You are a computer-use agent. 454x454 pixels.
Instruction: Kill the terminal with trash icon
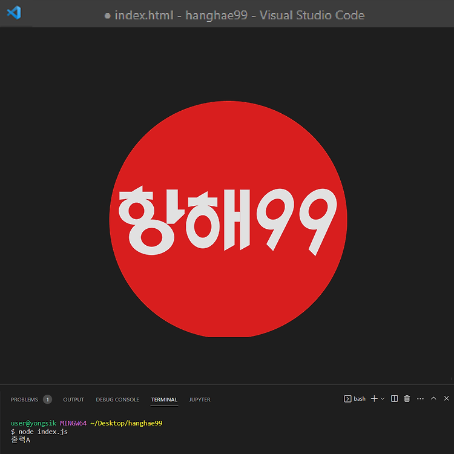pos(407,399)
